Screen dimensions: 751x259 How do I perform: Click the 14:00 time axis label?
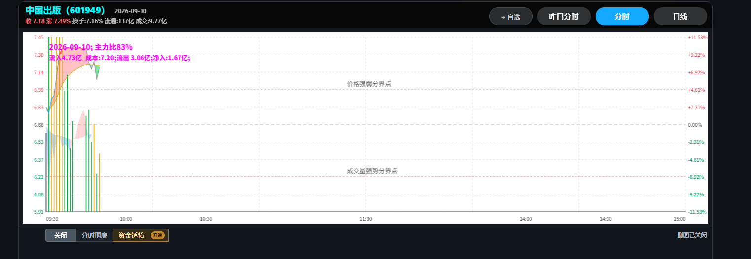(526, 219)
